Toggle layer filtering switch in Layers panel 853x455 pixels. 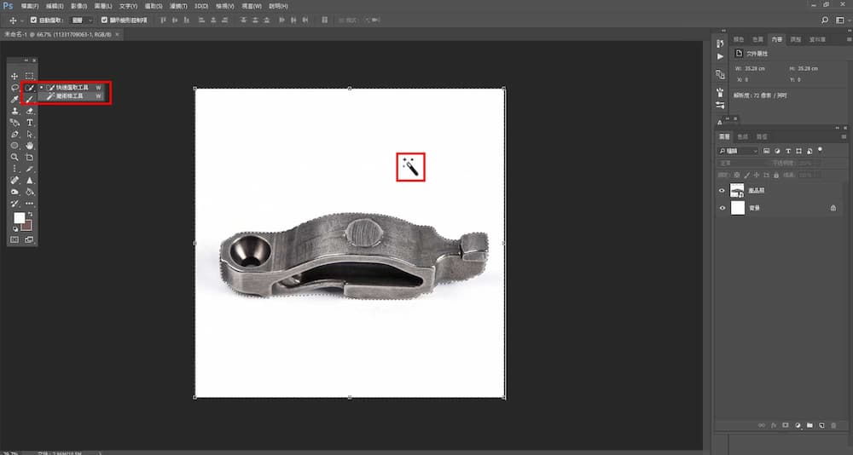click(x=821, y=149)
